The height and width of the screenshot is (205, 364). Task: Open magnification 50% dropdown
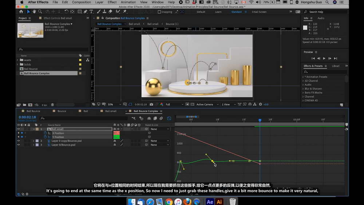point(114,105)
